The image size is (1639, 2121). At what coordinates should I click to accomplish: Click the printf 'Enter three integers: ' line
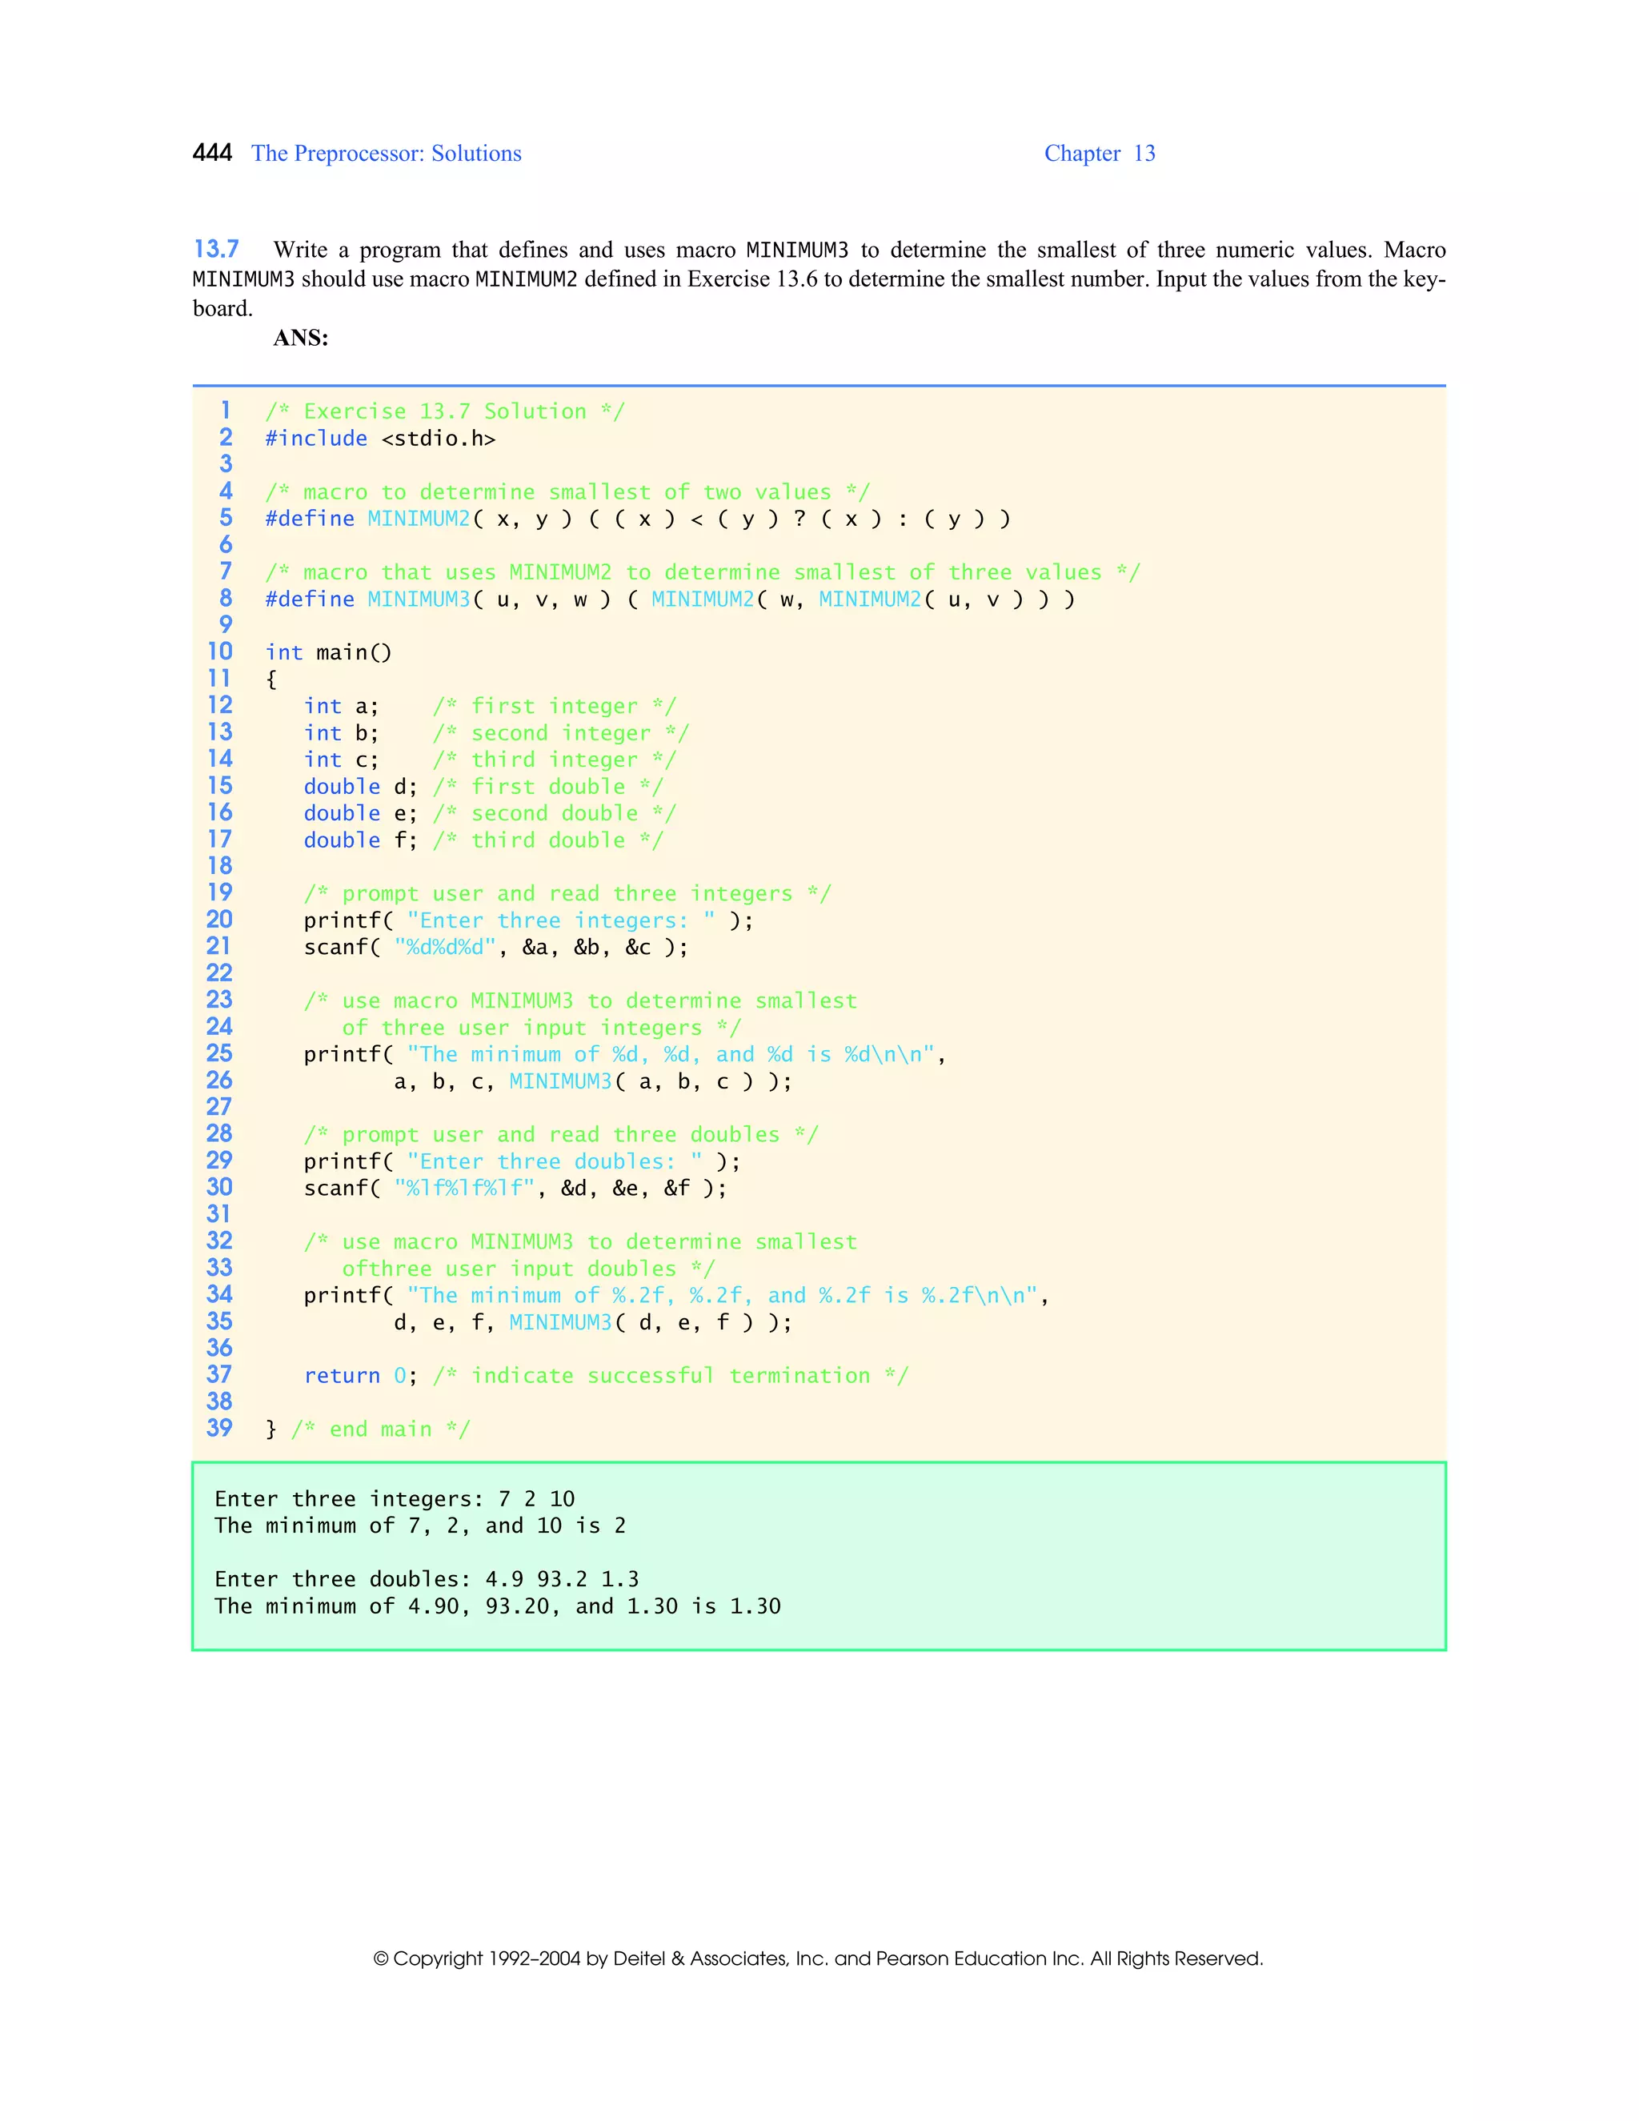pos(528,920)
